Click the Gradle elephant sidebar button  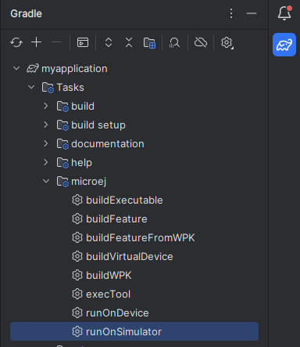pyautogui.click(x=284, y=45)
